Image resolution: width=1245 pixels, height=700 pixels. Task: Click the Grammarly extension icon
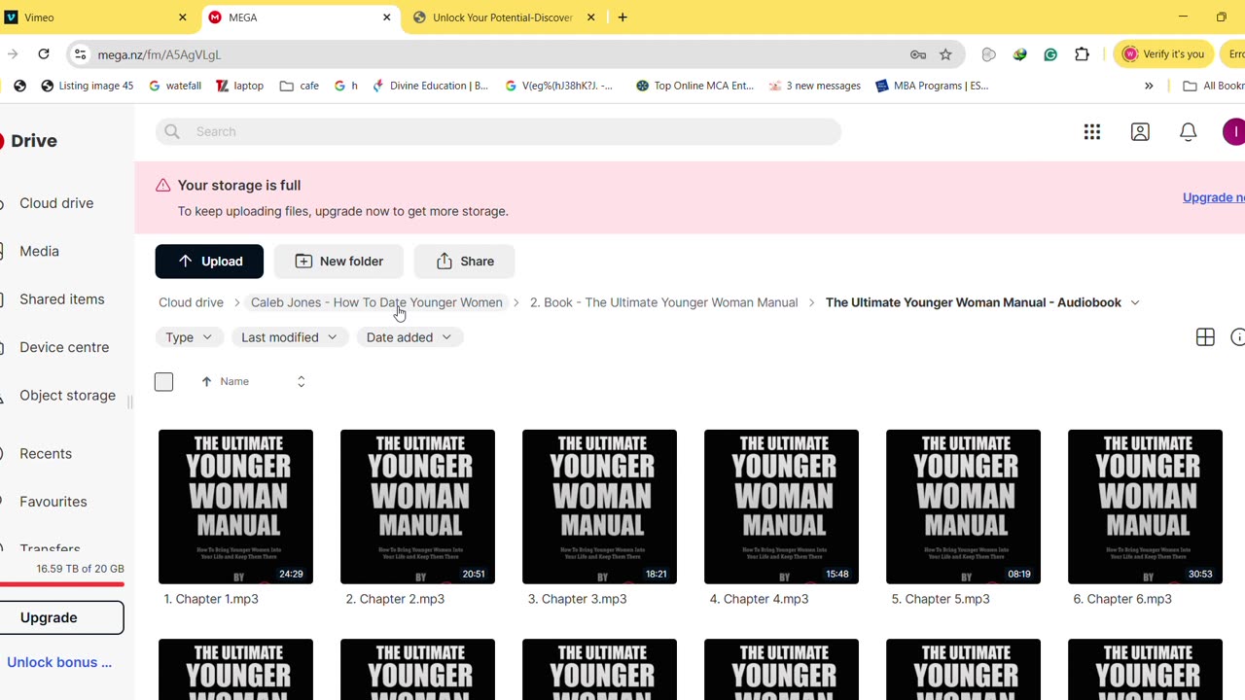coord(1050,54)
